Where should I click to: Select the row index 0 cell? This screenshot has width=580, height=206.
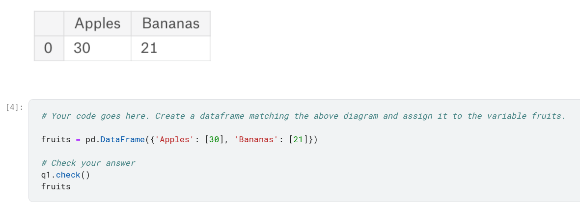pyautogui.click(x=48, y=48)
